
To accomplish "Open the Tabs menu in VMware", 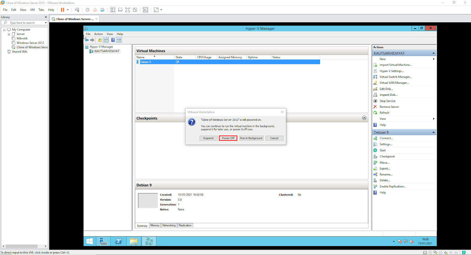I will tap(41, 10).
